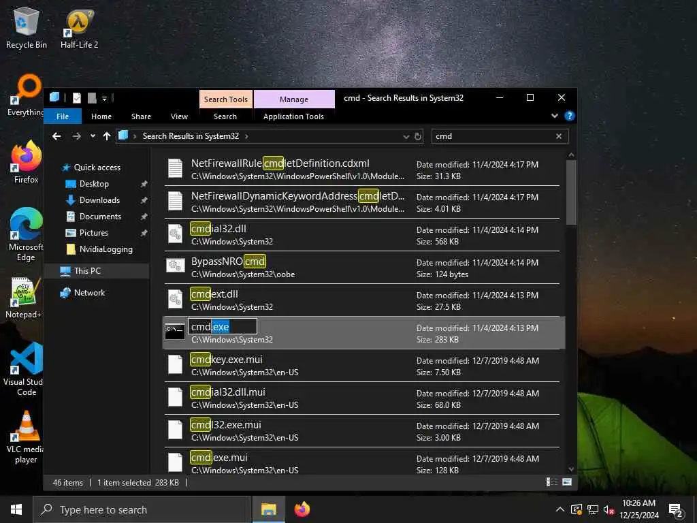The width and height of the screenshot is (697, 523).
Task: Select Quick access in the navigation pane
Action: click(x=97, y=168)
